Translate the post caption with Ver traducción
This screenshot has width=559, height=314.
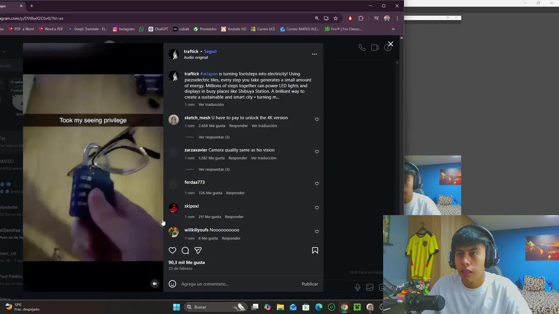click(x=211, y=105)
